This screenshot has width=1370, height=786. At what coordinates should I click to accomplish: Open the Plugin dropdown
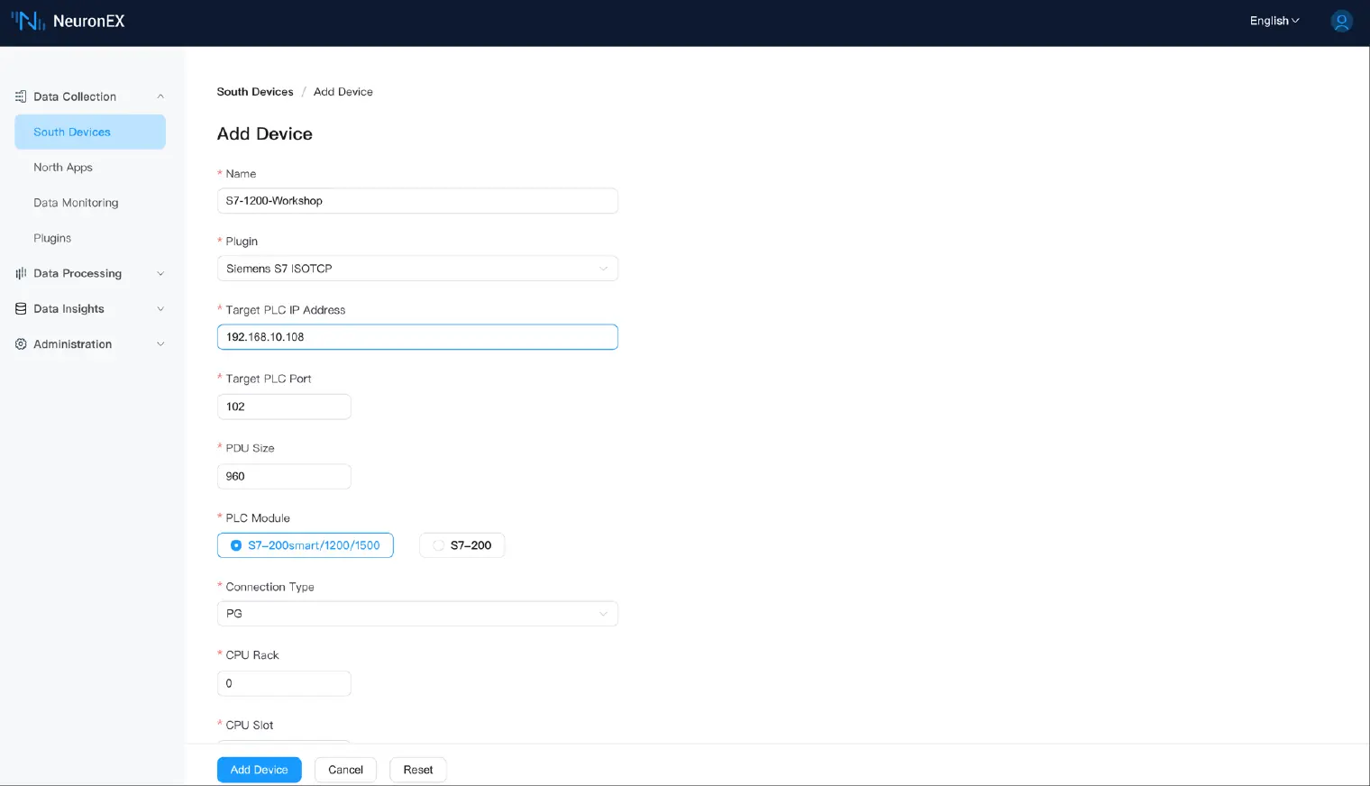(416, 269)
